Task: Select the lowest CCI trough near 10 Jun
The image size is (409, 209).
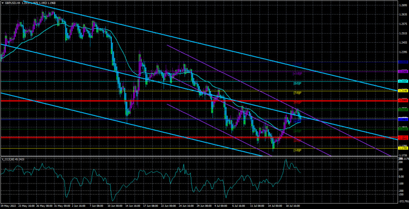Action: click(112, 200)
